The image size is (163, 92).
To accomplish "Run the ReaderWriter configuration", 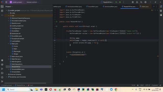I will [x=116, y=2].
